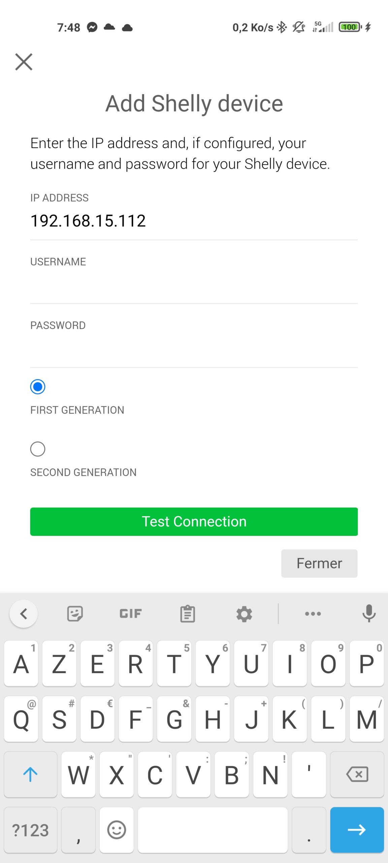
Task: Open keyboard settings gear
Action: pos(244,614)
